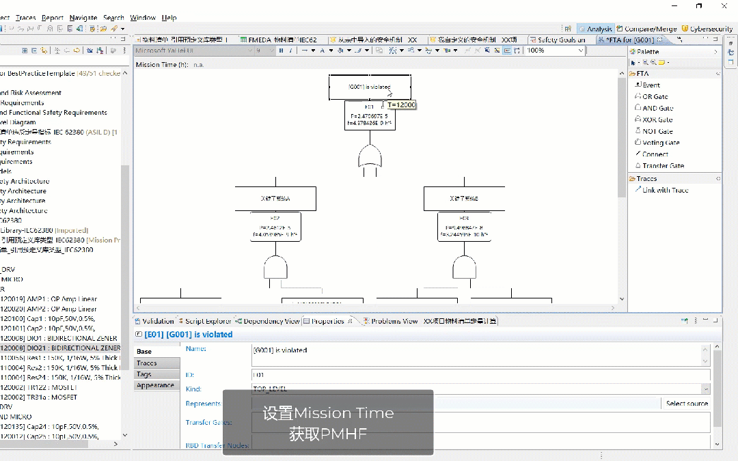Close the FTA for [G001] editor tab
The height and width of the screenshot is (461, 738).
pos(660,40)
